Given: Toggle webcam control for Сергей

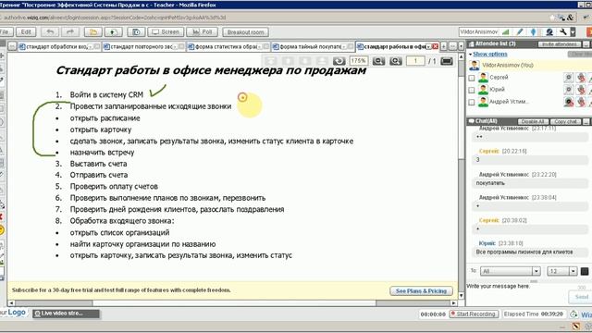Looking at the screenshot, I should [x=569, y=78].
